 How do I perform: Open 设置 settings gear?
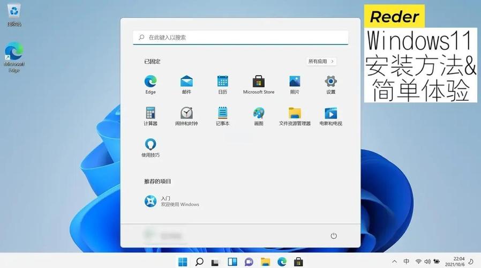[x=330, y=85]
